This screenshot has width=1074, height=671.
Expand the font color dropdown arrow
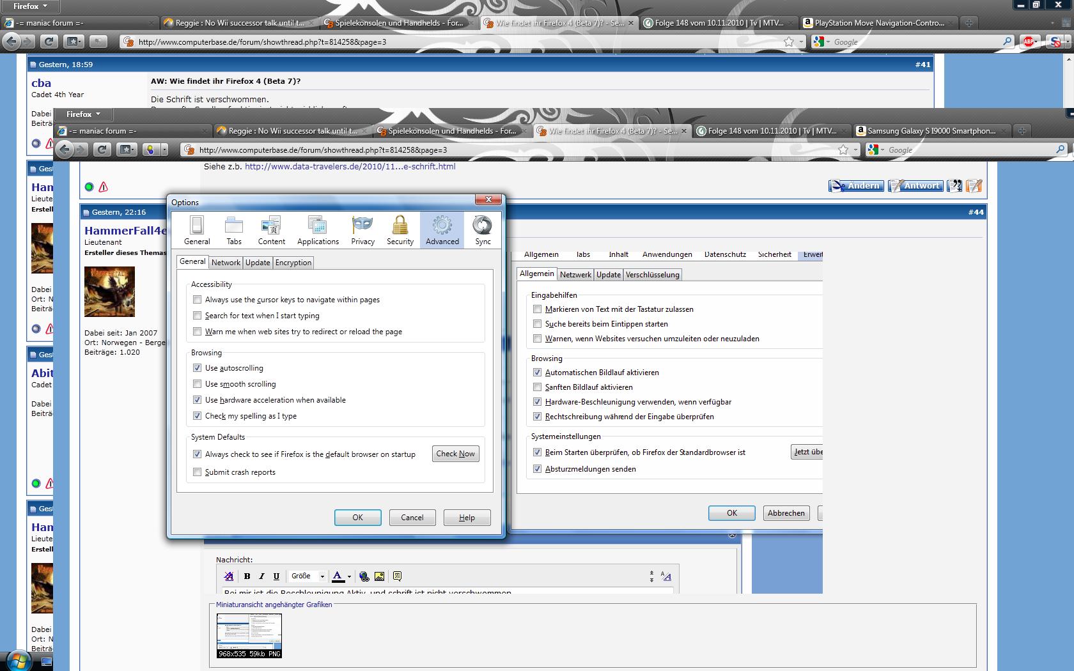pyautogui.click(x=349, y=576)
